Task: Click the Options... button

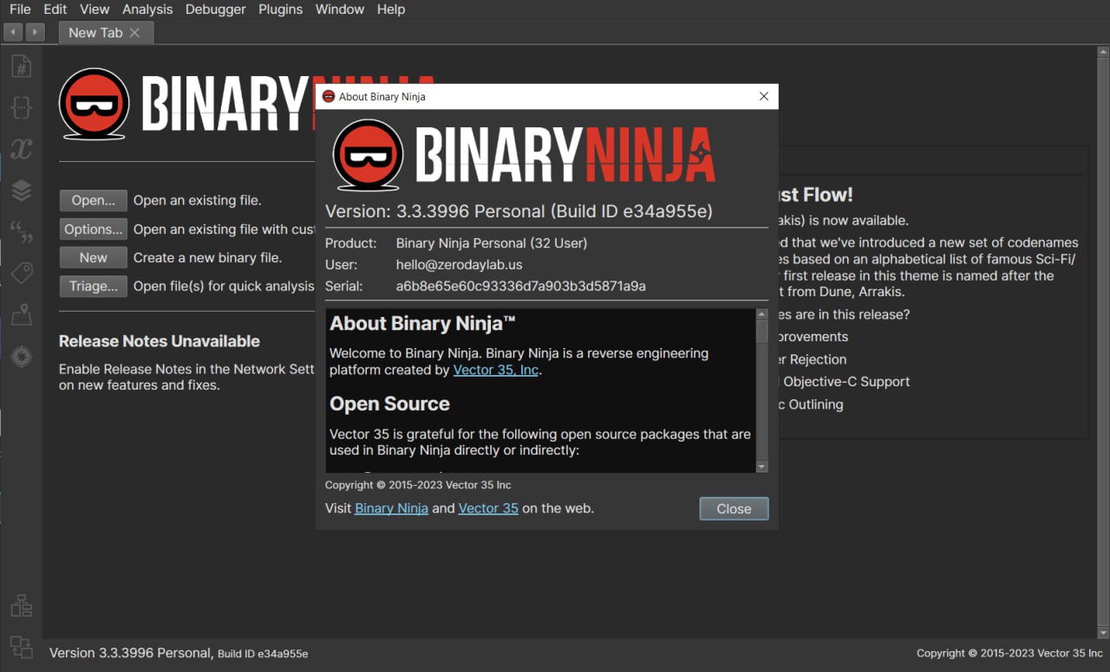Action: point(94,229)
